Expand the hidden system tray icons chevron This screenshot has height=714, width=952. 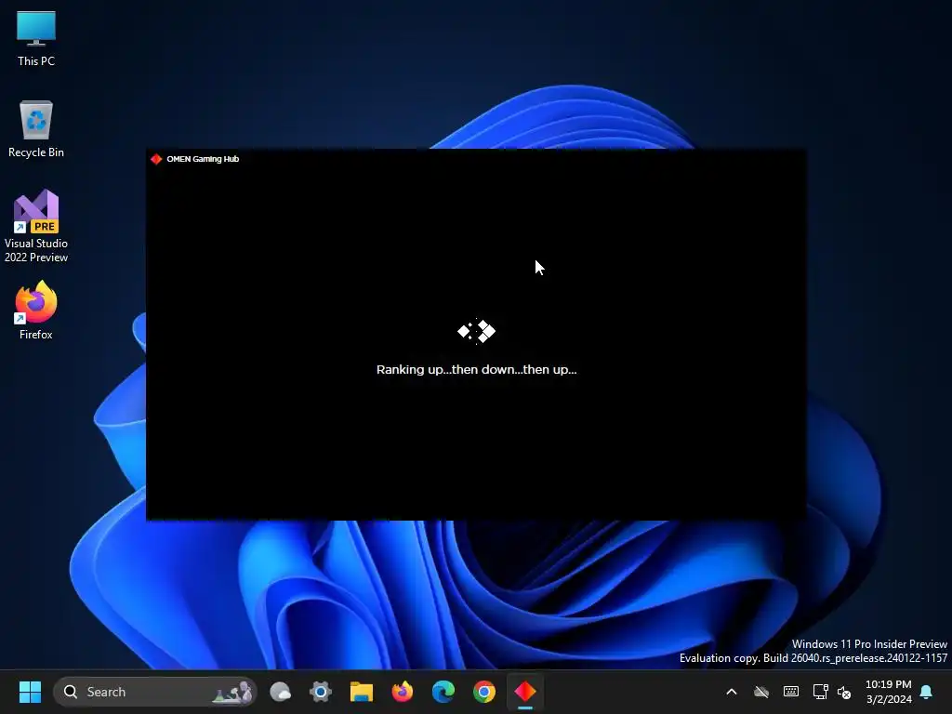coord(732,692)
